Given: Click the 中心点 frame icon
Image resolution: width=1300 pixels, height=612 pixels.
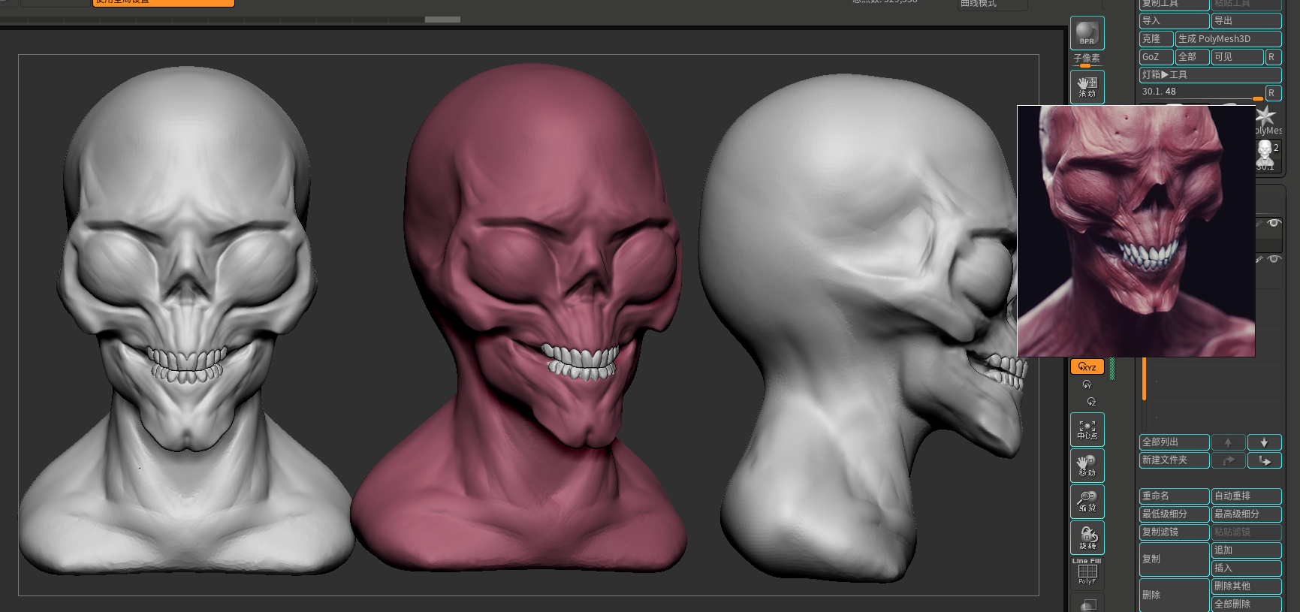Looking at the screenshot, I should coord(1087,430).
